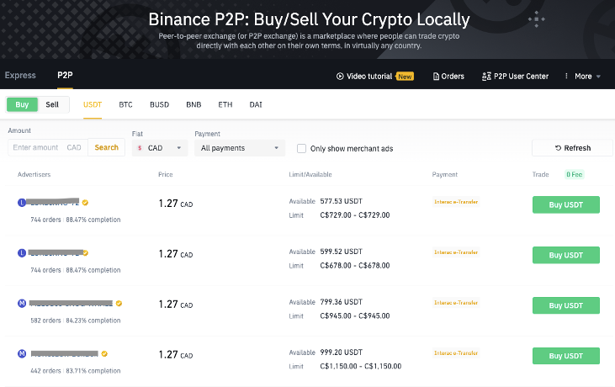
Task: Select the ETH crypto tab
Action: point(225,104)
